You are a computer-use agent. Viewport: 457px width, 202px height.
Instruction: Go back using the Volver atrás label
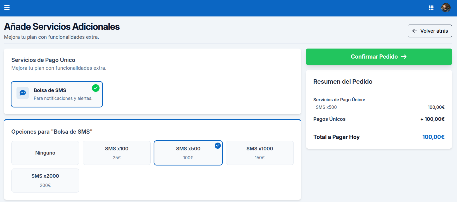tap(434, 31)
